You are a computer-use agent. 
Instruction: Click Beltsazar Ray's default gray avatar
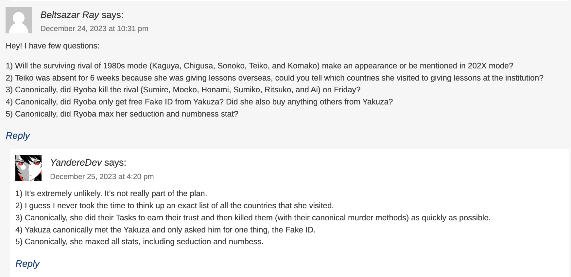[x=19, y=20]
